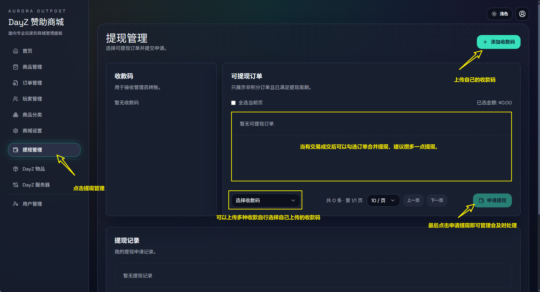Click the home icon in sidebar

coord(16,51)
